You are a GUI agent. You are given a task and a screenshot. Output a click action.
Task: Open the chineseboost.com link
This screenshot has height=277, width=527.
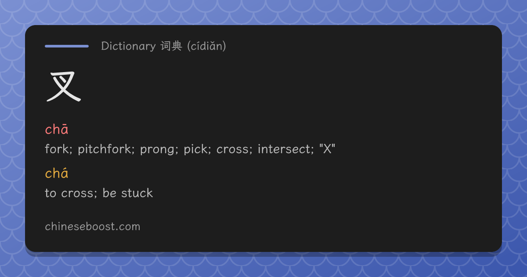point(92,227)
